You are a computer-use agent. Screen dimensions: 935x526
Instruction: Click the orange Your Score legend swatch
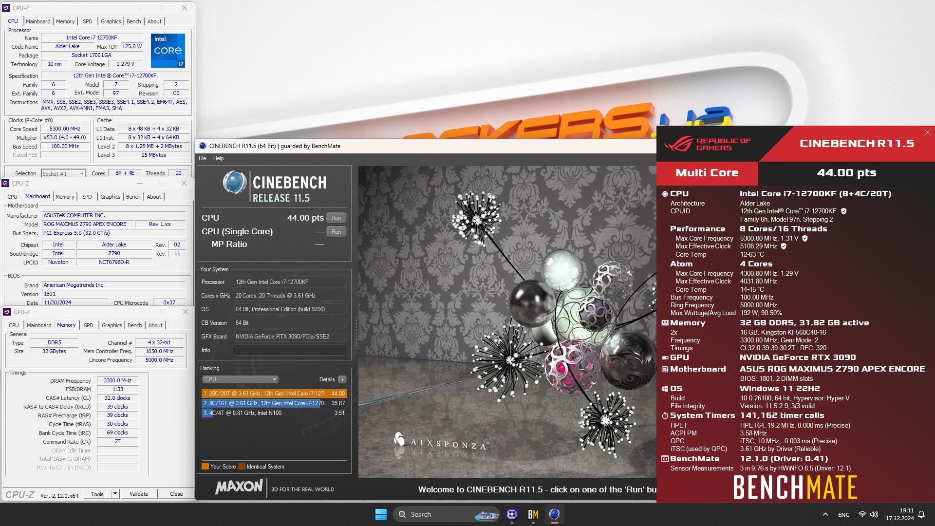click(x=205, y=467)
